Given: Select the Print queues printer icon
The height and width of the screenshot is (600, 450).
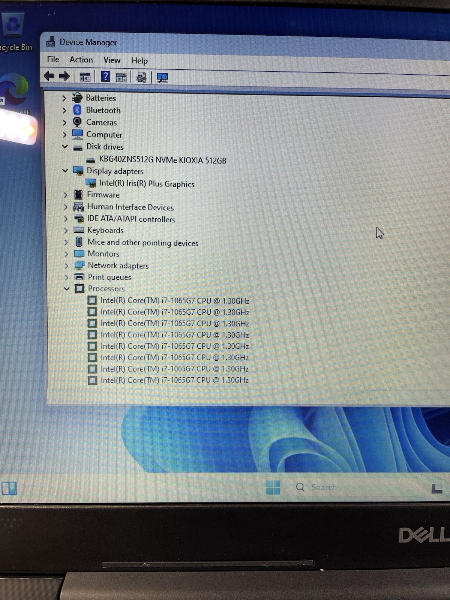Looking at the screenshot, I should tap(79, 277).
